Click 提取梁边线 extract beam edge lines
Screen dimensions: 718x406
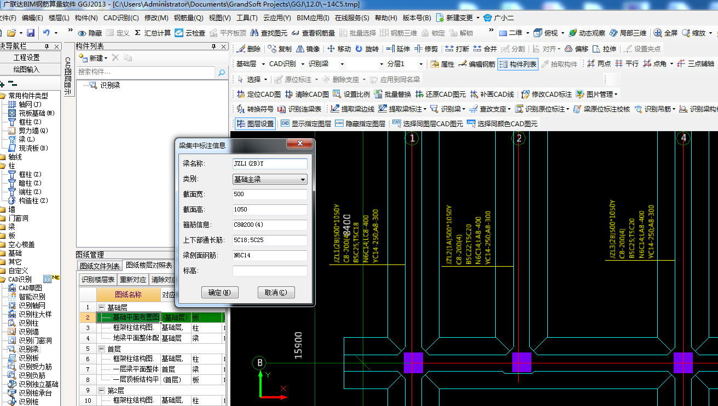point(352,109)
